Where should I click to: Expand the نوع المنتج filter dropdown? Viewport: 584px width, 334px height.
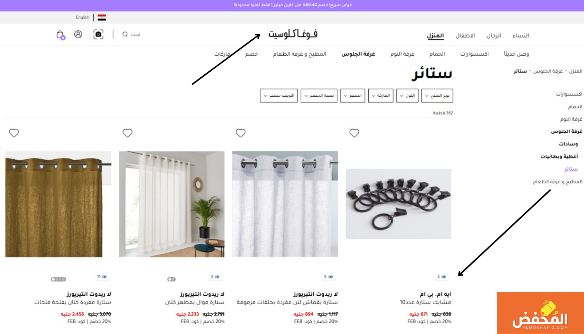[437, 96]
